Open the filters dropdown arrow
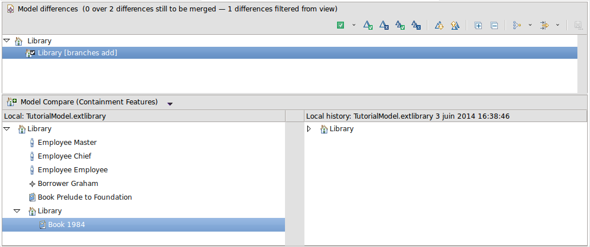 tap(557, 25)
